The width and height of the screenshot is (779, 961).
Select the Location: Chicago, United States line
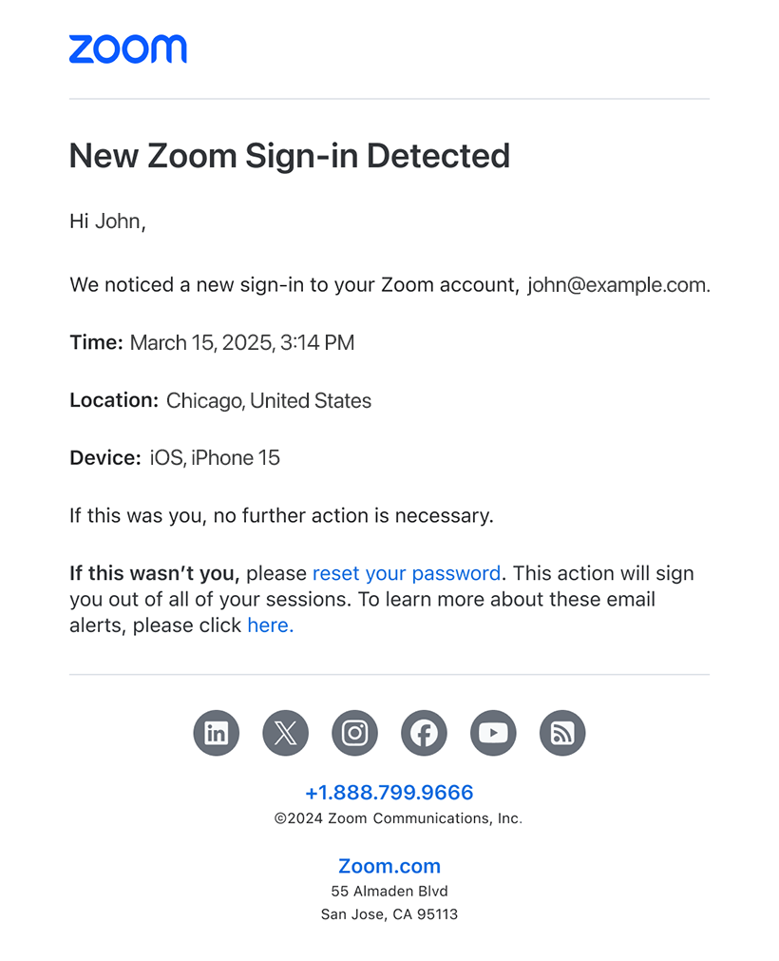point(220,400)
